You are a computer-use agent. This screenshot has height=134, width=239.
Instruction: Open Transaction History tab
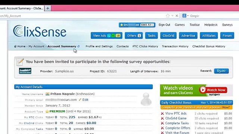point(175,46)
